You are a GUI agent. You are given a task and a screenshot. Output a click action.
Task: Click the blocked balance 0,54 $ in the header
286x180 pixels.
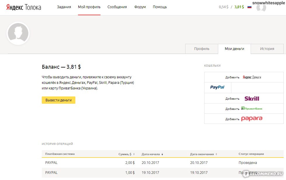(223, 7)
